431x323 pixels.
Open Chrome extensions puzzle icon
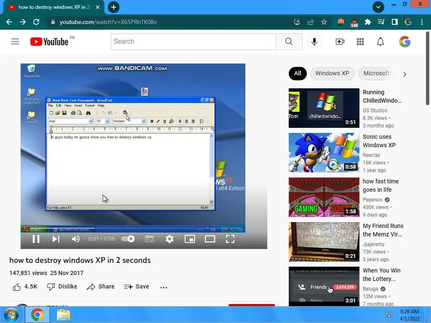[x=368, y=22]
